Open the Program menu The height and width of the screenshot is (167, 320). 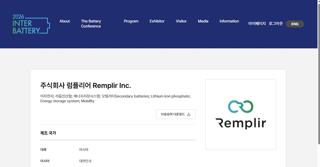tap(131, 21)
